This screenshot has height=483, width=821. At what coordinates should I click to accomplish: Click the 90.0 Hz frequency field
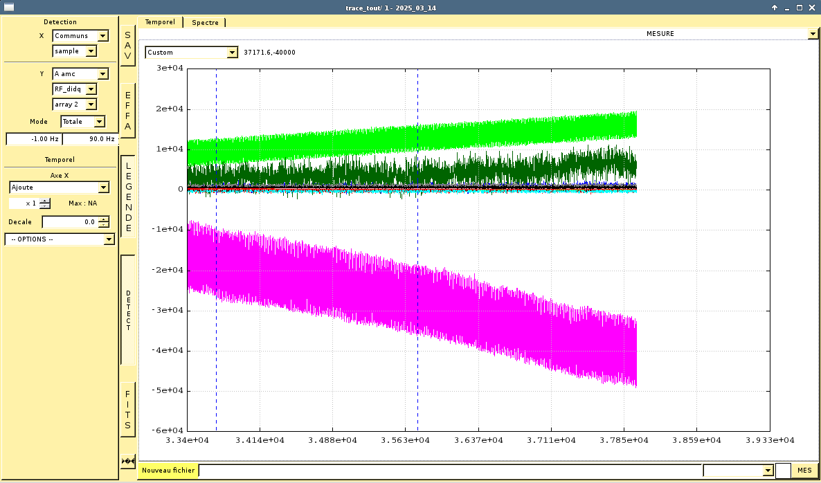tap(90, 139)
